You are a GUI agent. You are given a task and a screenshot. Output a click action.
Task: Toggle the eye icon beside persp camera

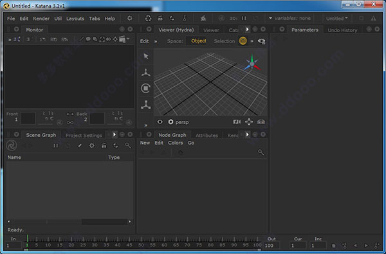tap(160, 122)
